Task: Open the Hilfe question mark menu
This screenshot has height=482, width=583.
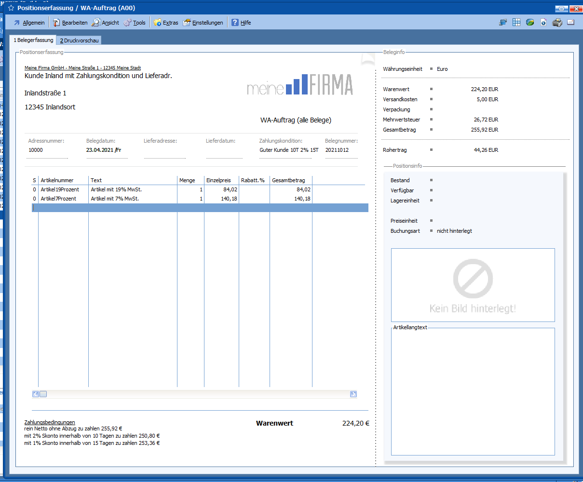Action: (x=241, y=23)
